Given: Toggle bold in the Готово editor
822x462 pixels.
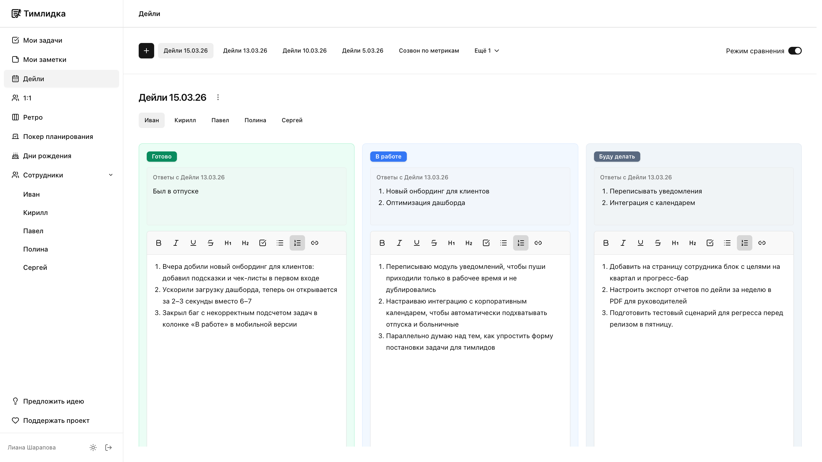Looking at the screenshot, I should click(x=159, y=243).
